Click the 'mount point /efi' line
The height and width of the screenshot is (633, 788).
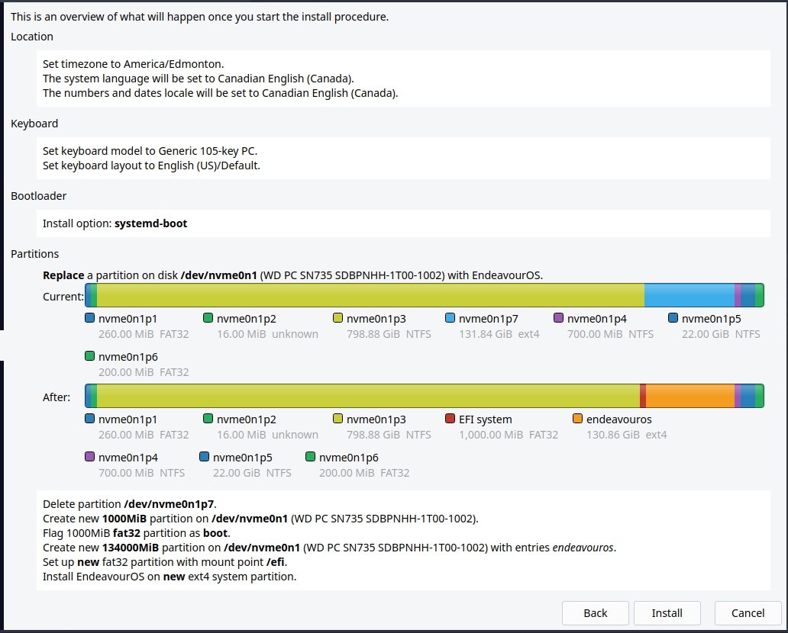[x=165, y=562]
